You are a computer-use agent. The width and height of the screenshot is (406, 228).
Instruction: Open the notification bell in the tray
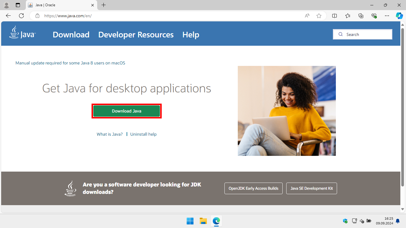pos(398,221)
